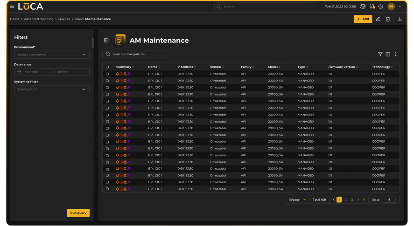The image size is (414, 226).
Task: Click the download icon at top right
Action: tap(400, 19)
